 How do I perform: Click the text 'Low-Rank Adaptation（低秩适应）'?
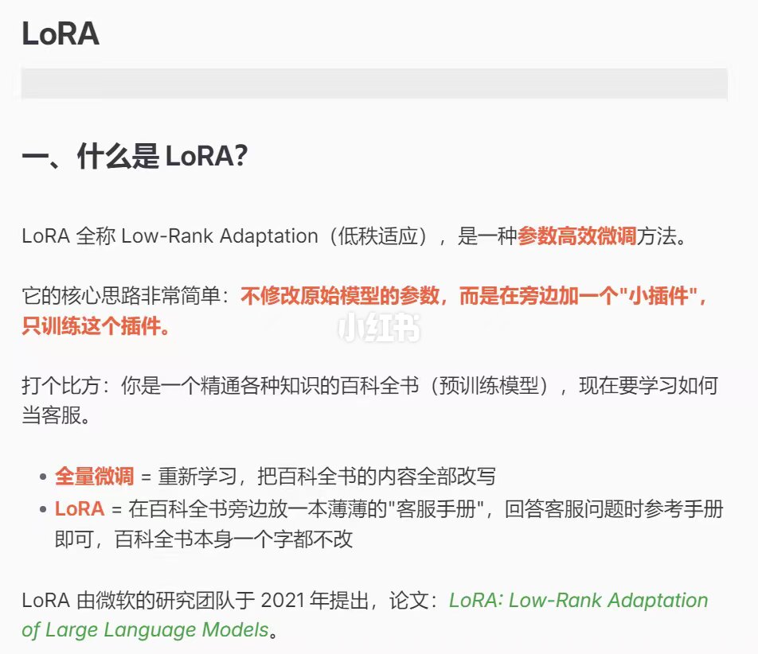(x=275, y=236)
